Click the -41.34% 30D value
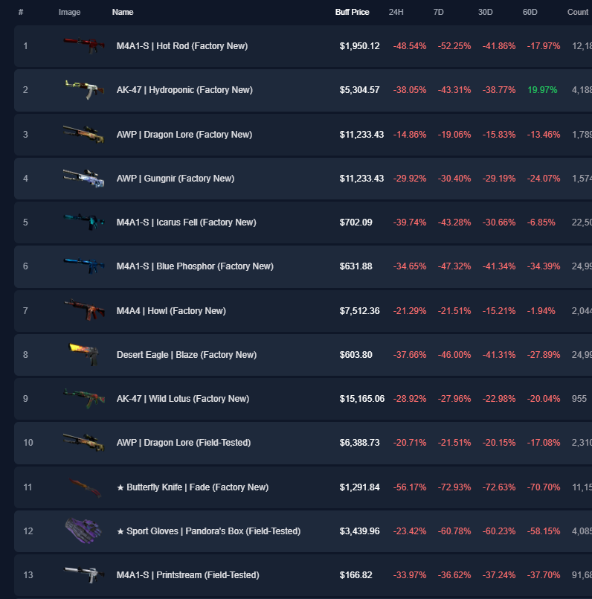Viewport: 592px width, 599px height. click(x=499, y=266)
